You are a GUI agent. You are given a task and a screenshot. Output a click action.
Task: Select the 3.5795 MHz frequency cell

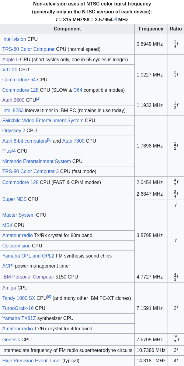tap(151, 235)
